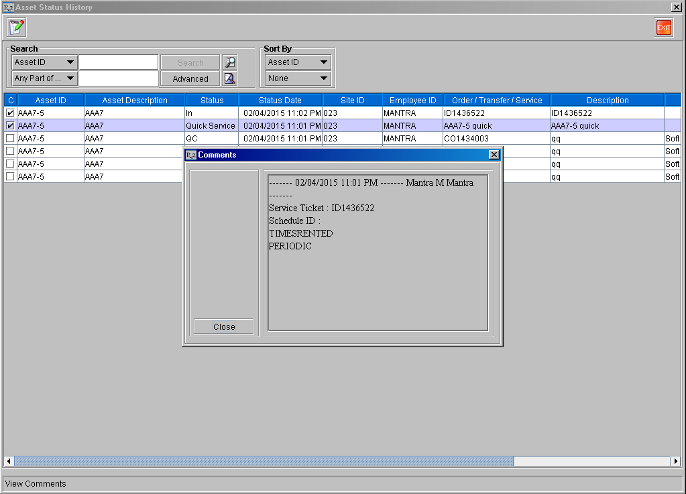
Task: Open the Sort By 'Asset ID' dropdown
Action: tap(298, 62)
